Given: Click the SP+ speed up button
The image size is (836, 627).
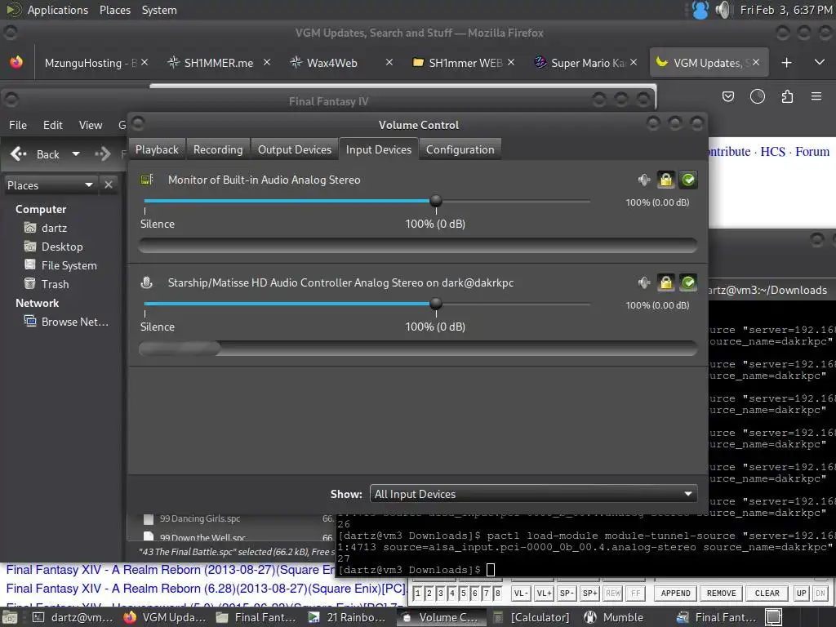Looking at the screenshot, I should [x=589, y=593].
